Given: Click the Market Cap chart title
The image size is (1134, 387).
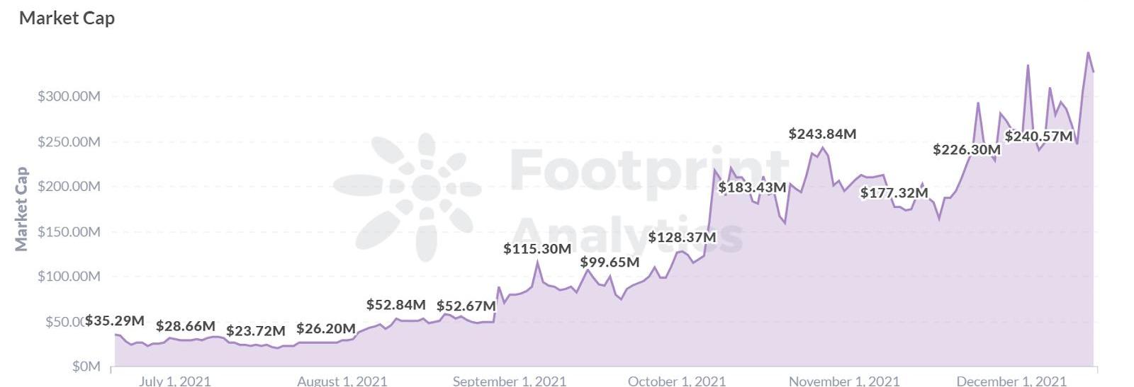Looking at the screenshot, I should click(67, 18).
